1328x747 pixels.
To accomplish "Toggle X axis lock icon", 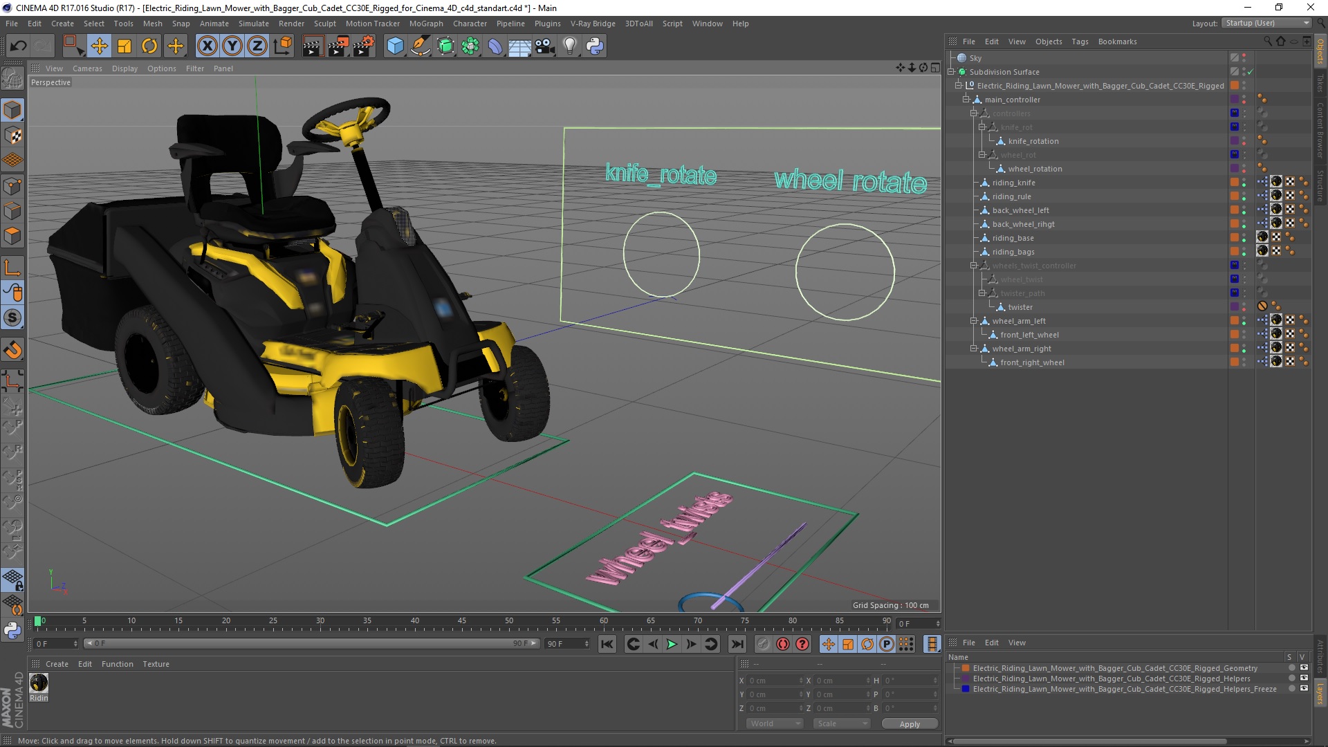I will click(207, 46).
